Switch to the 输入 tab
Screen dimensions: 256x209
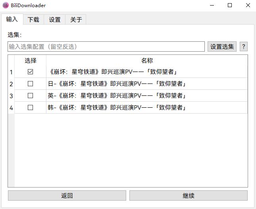(12, 19)
